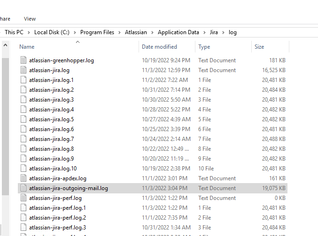Viewport: 318px width, 236px height.
Task: Select file name atlassian-jira-outgoing-mail.log
Action: (x=69, y=189)
